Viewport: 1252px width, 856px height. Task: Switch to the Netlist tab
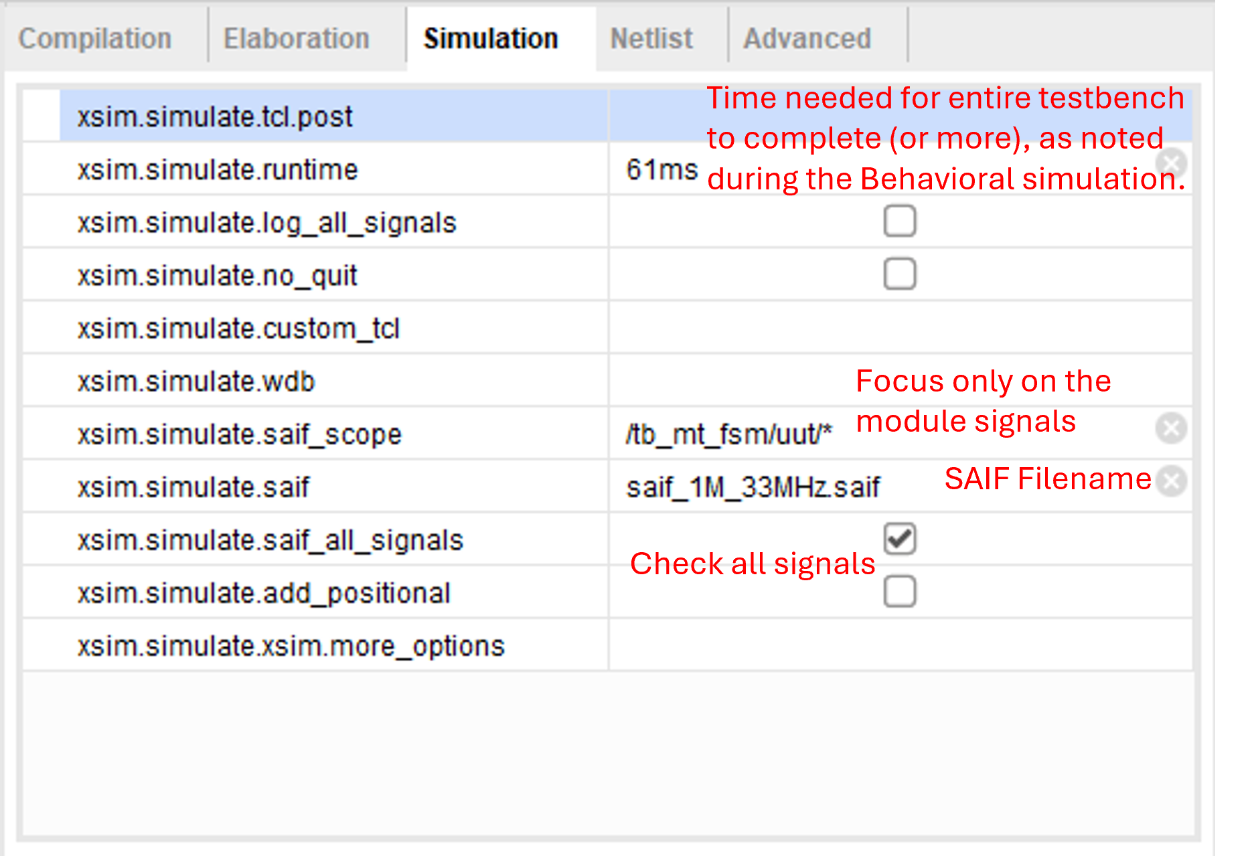pos(651,39)
